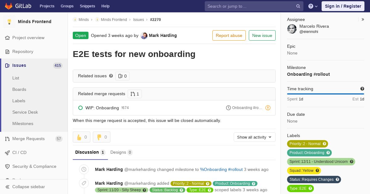The height and width of the screenshot is (194, 370).
Task: Click the Related issues help icon
Action: [x=111, y=76]
